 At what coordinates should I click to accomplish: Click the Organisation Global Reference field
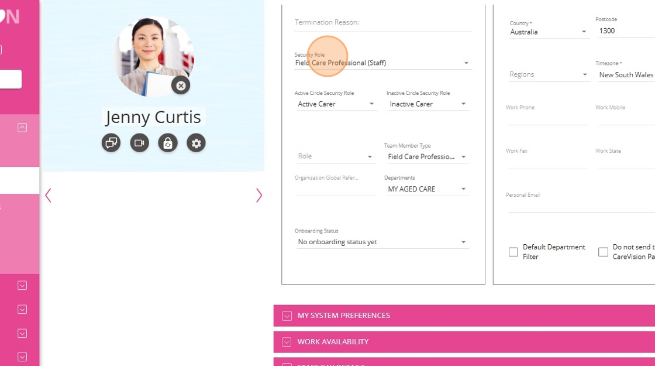[336, 189]
